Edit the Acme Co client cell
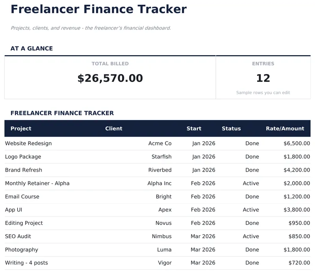Viewport: 315px width, 274px height. pyautogui.click(x=159, y=143)
